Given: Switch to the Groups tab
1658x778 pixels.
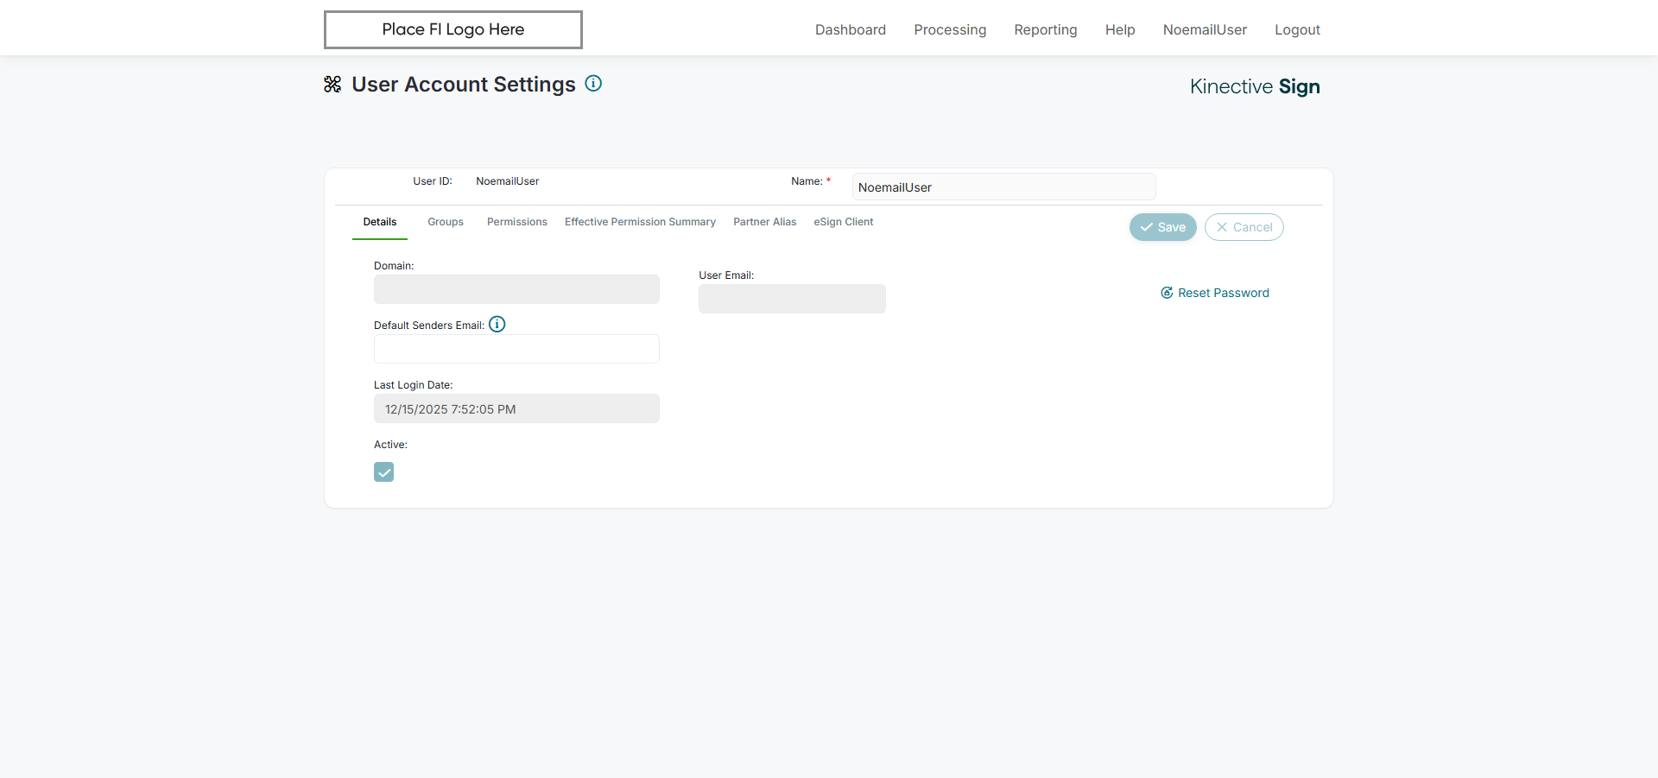Looking at the screenshot, I should pyautogui.click(x=446, y=222).
